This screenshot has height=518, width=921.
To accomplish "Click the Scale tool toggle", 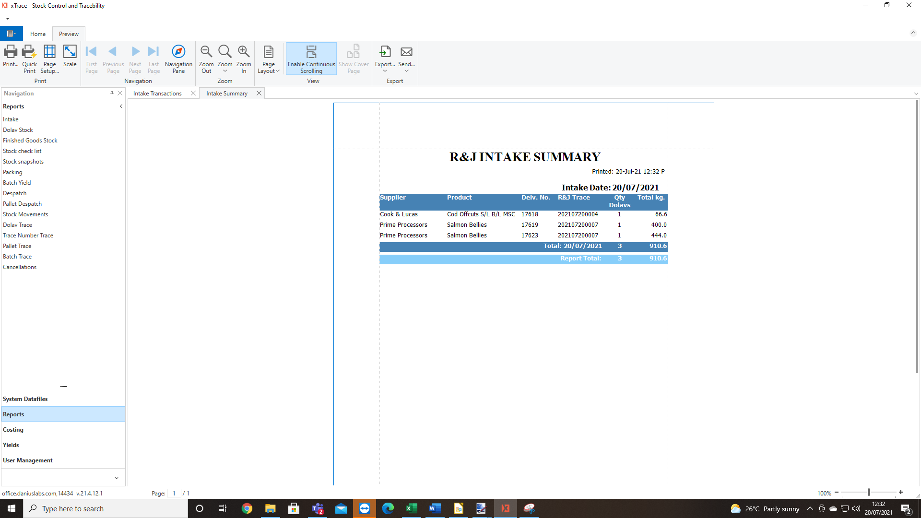I will tap(69, 56).
